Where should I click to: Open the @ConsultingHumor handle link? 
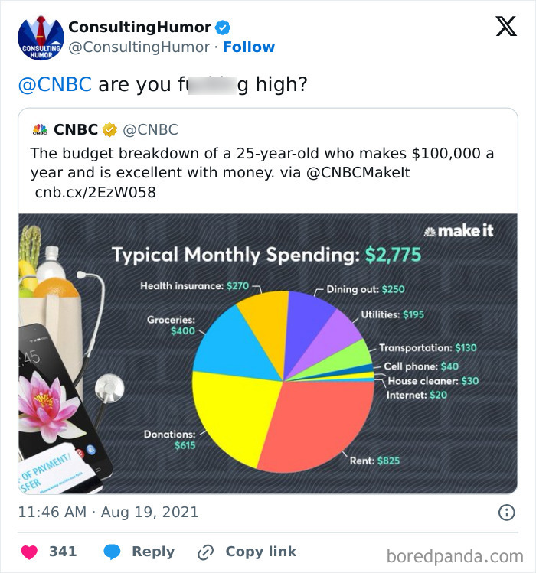pos(139,47)
